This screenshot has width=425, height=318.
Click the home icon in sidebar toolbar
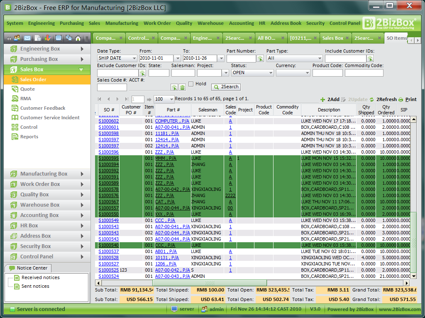coord(78,38)
